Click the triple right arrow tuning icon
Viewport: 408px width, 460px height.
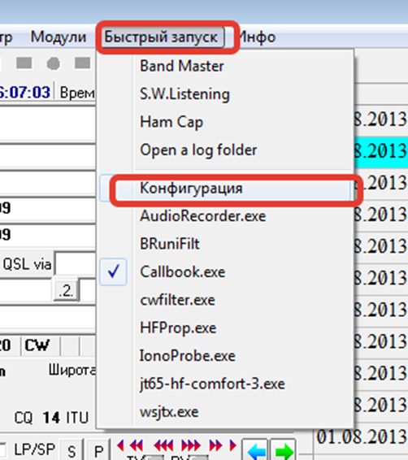191,445
